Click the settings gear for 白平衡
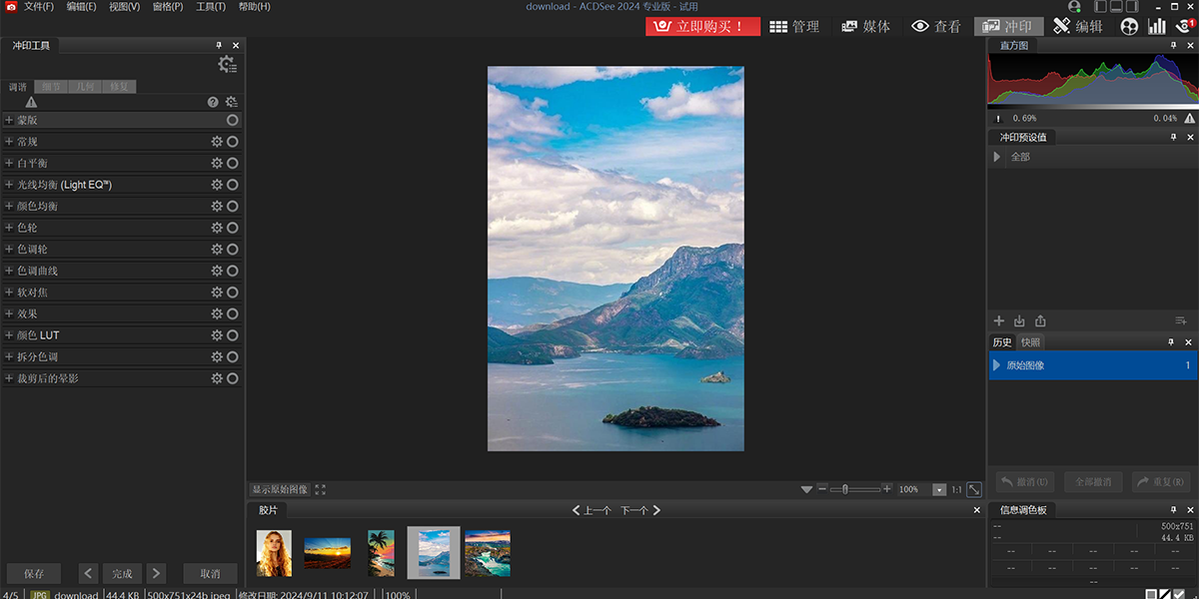1199x599 pixels. [217, 164]
